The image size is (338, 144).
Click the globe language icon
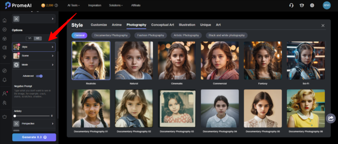coord(312,5)
